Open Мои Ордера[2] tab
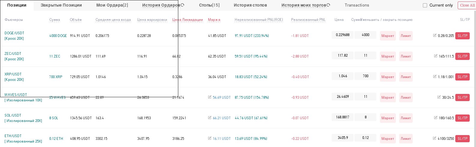This screenshot has height=147, width=476. pos(112,5)
